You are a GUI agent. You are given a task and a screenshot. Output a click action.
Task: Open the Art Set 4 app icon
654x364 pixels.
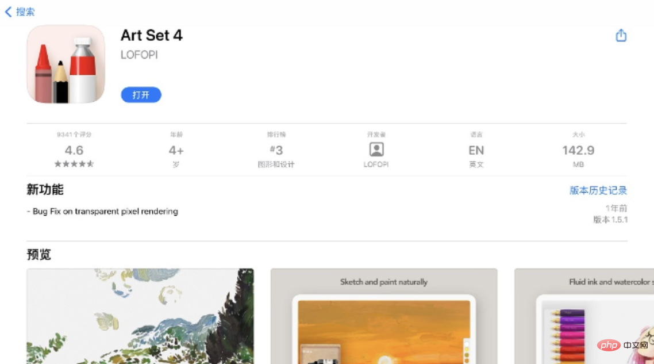tap(66, 64)
